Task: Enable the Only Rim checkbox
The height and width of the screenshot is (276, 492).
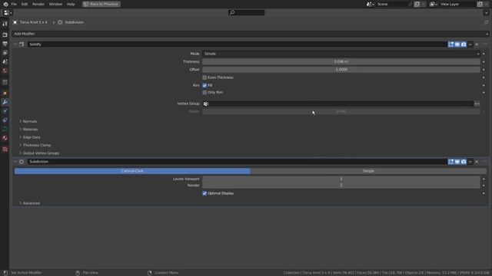Action: pos(204,93)
